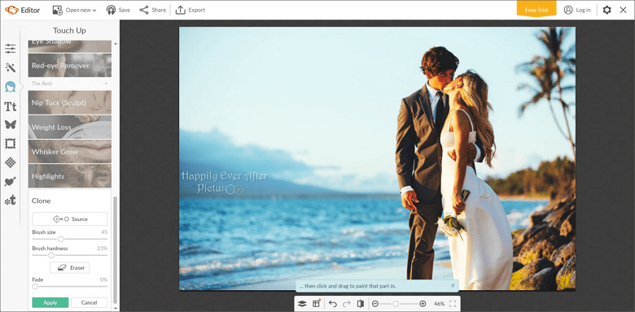Enter fullscreen view
Screen dimensions: 635x312
453,304
